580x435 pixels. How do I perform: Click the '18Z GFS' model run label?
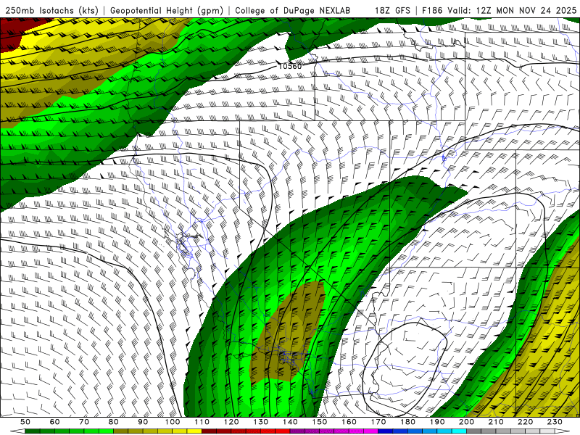click(x=392, y=11)
